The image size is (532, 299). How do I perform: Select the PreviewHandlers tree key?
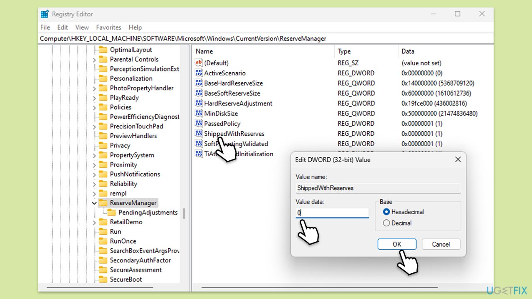[133, 136]
